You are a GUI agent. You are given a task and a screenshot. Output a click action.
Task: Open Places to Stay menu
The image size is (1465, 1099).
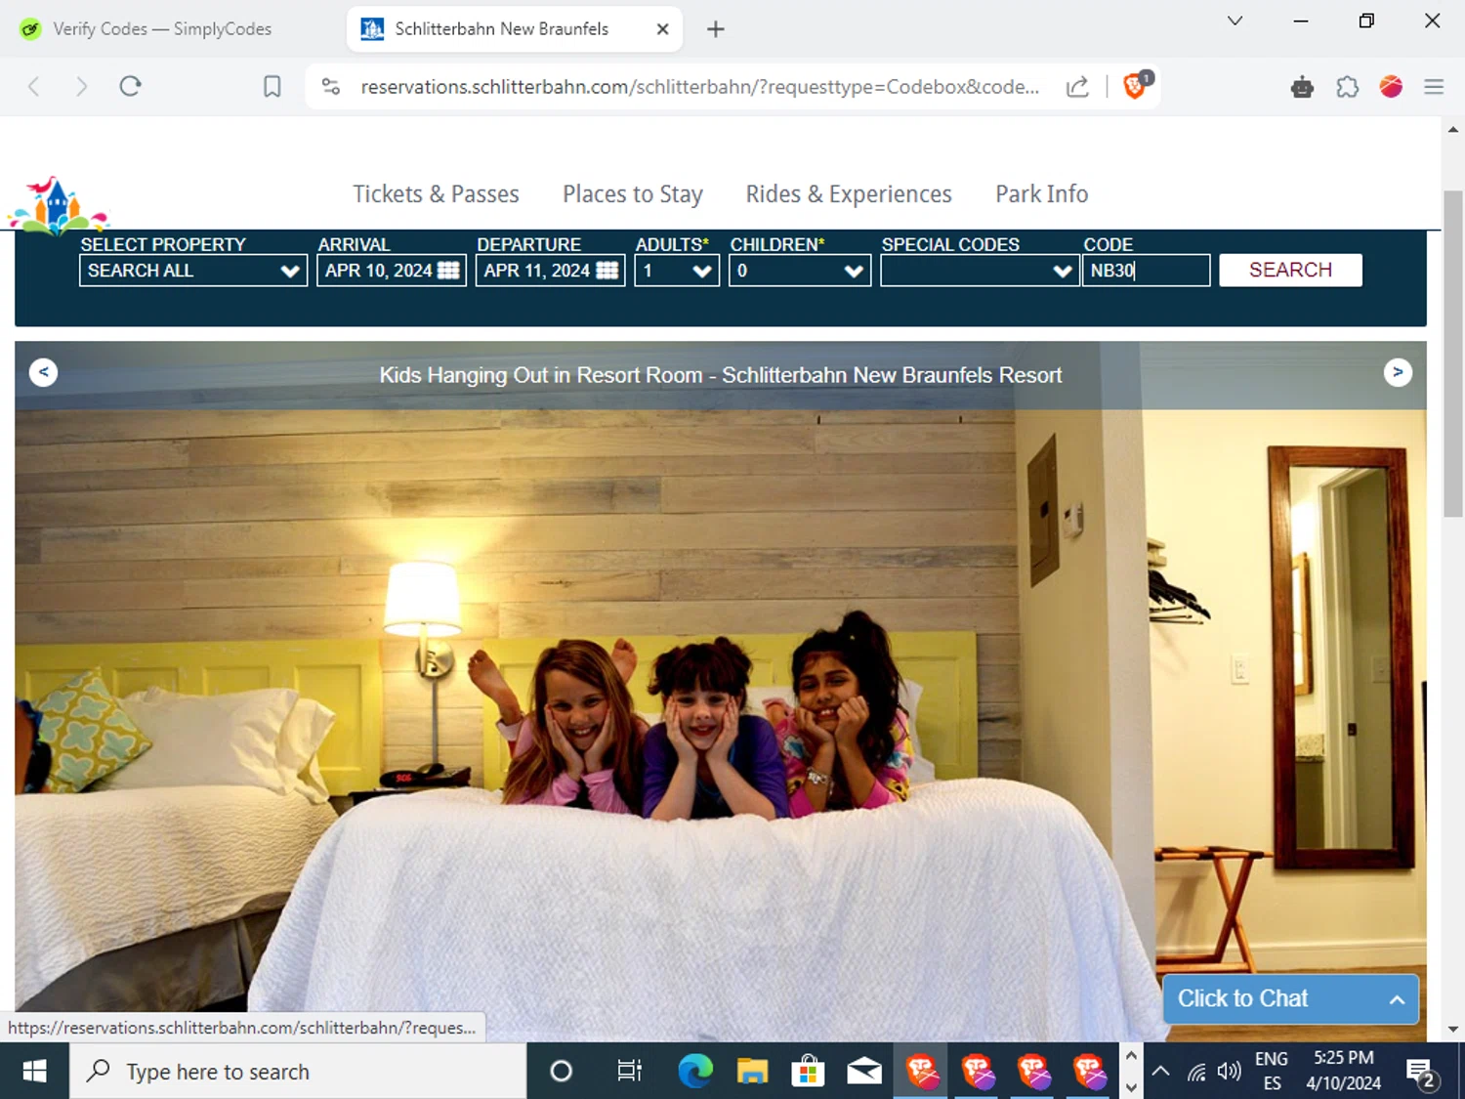633,194
